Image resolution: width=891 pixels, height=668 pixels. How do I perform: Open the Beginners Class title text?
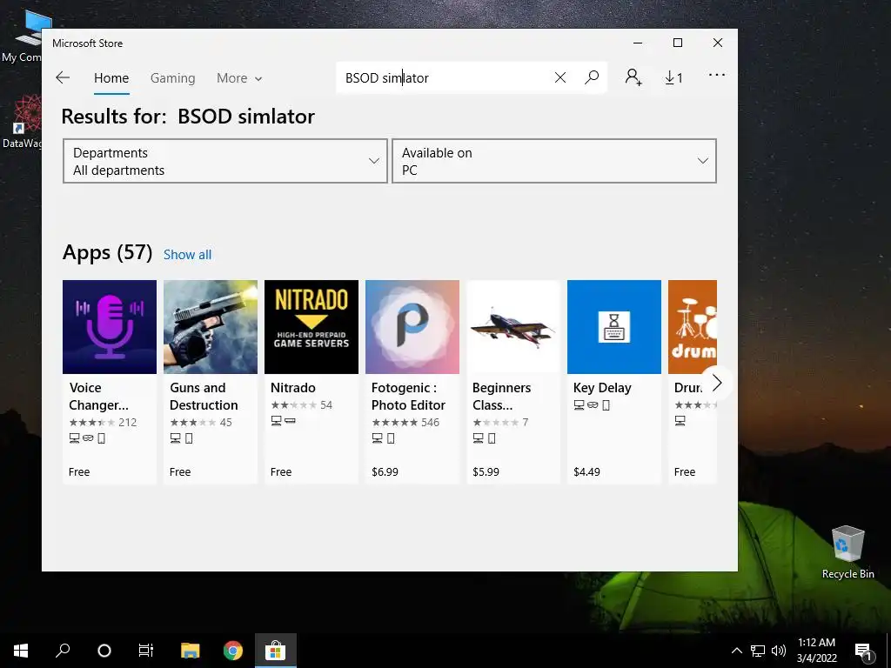pos(502,397)
